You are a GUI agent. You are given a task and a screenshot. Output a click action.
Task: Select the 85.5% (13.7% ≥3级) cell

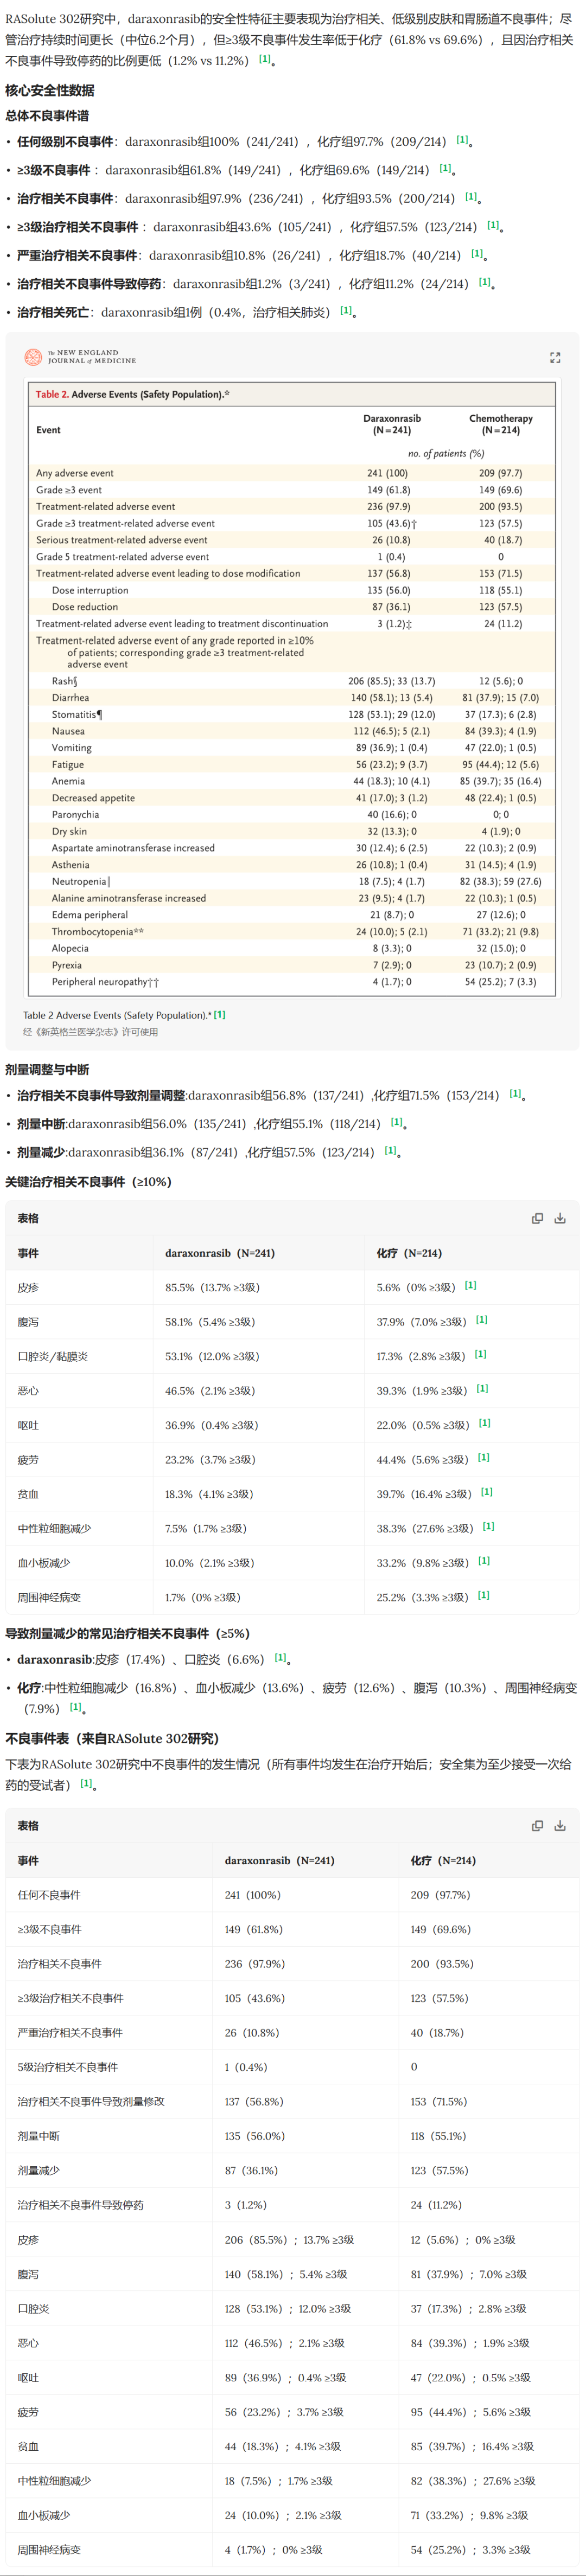pyautogui.click(x=212, y=1288)
